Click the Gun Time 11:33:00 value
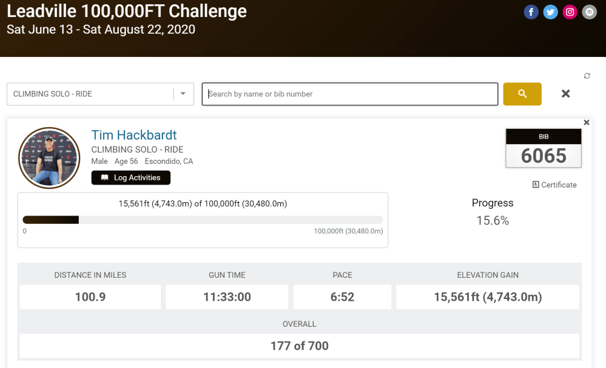Image resolution: width=606 pixels, height=368 pixels. (227, 297)
